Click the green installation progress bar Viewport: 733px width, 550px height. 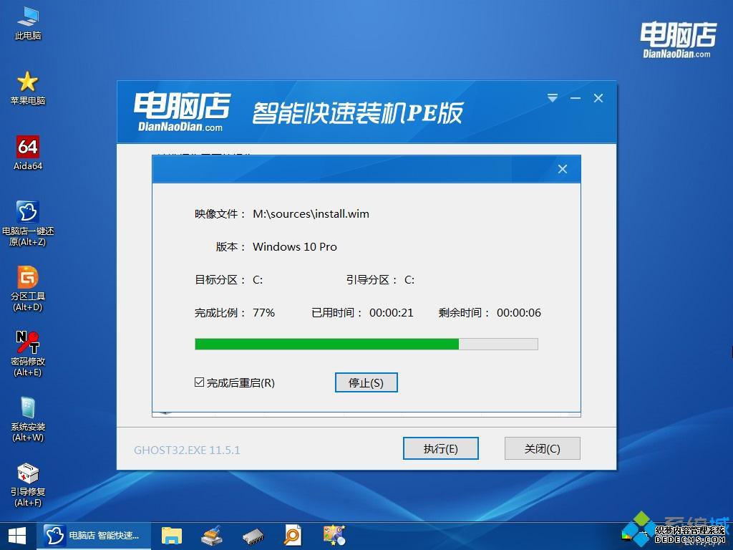(x=366, y=344)
